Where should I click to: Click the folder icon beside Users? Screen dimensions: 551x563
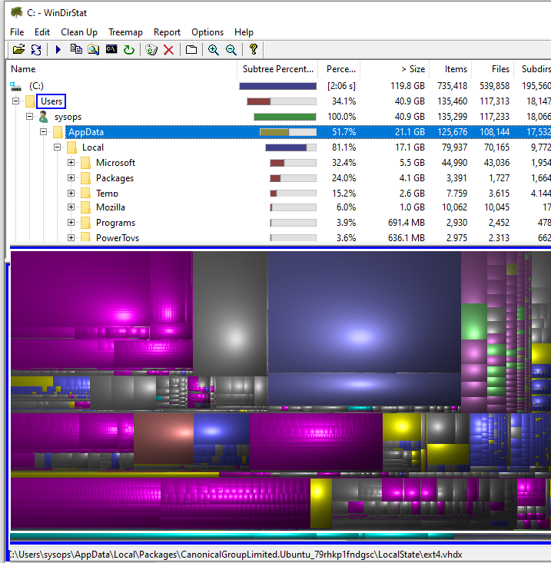point(30,101)
